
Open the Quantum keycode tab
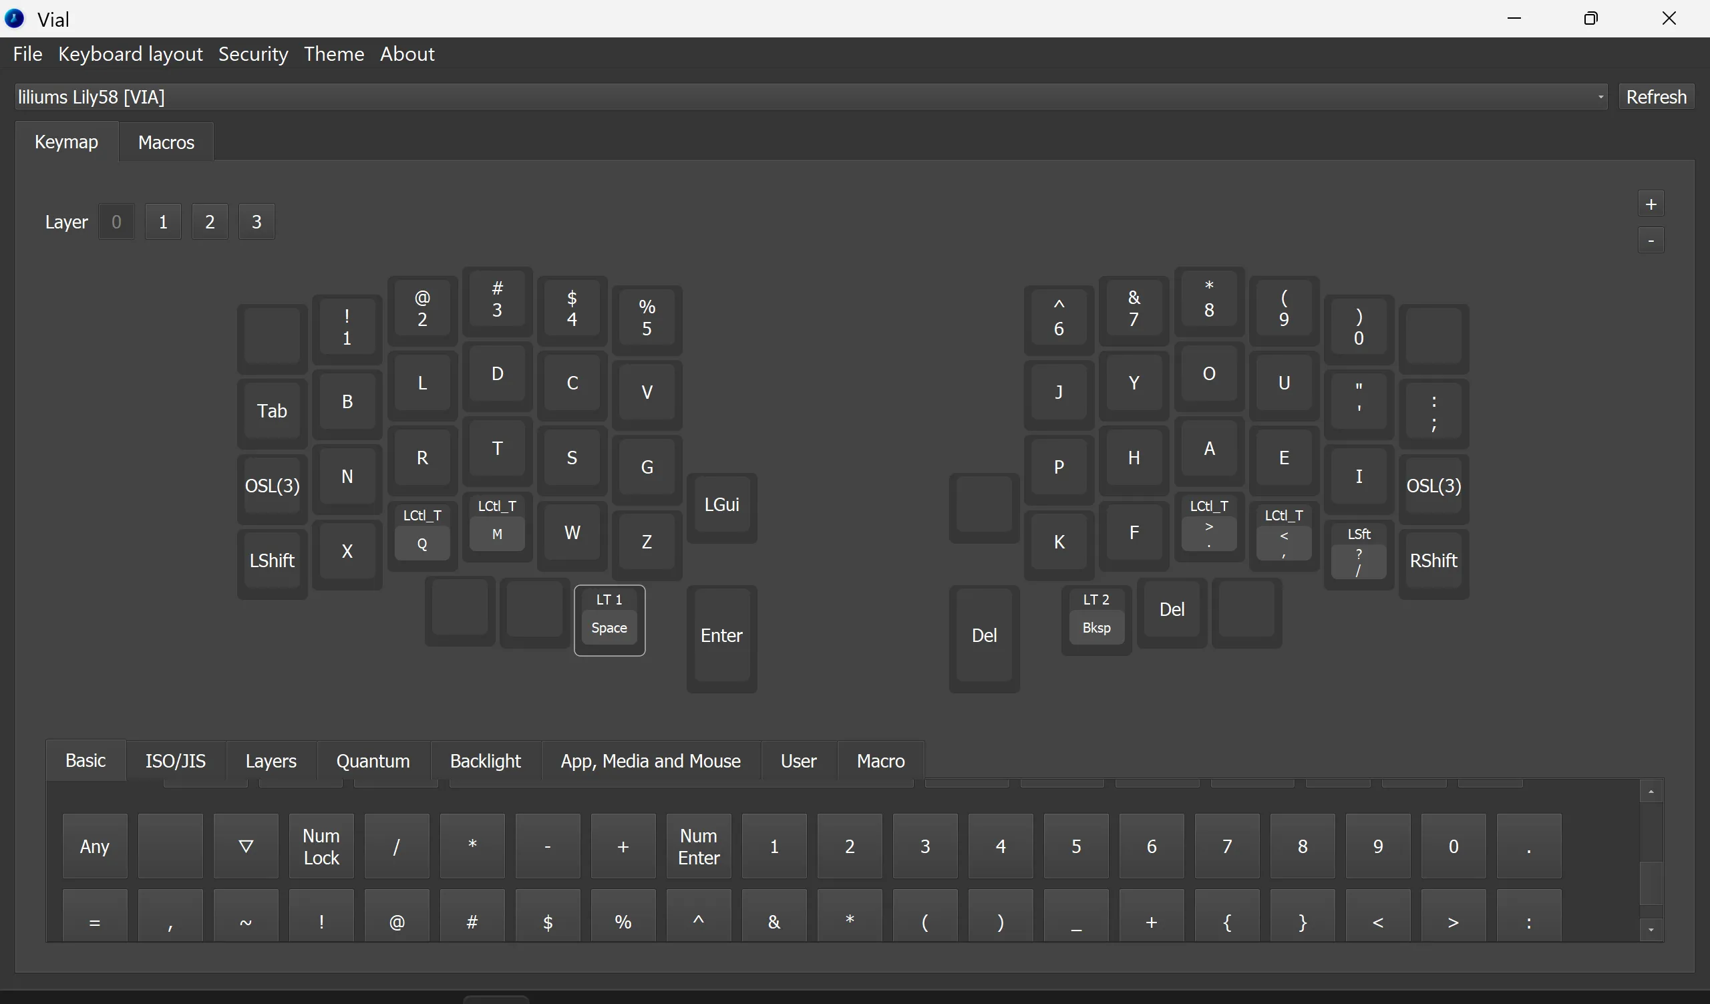(x=373, y=761)
